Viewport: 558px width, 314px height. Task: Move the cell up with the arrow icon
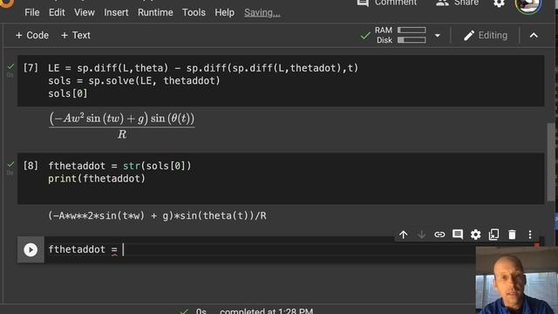(x=403, y=235)
